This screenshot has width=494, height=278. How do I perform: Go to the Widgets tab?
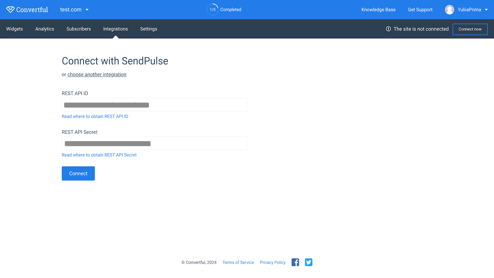pyautogui.click(x=15, y=29)
